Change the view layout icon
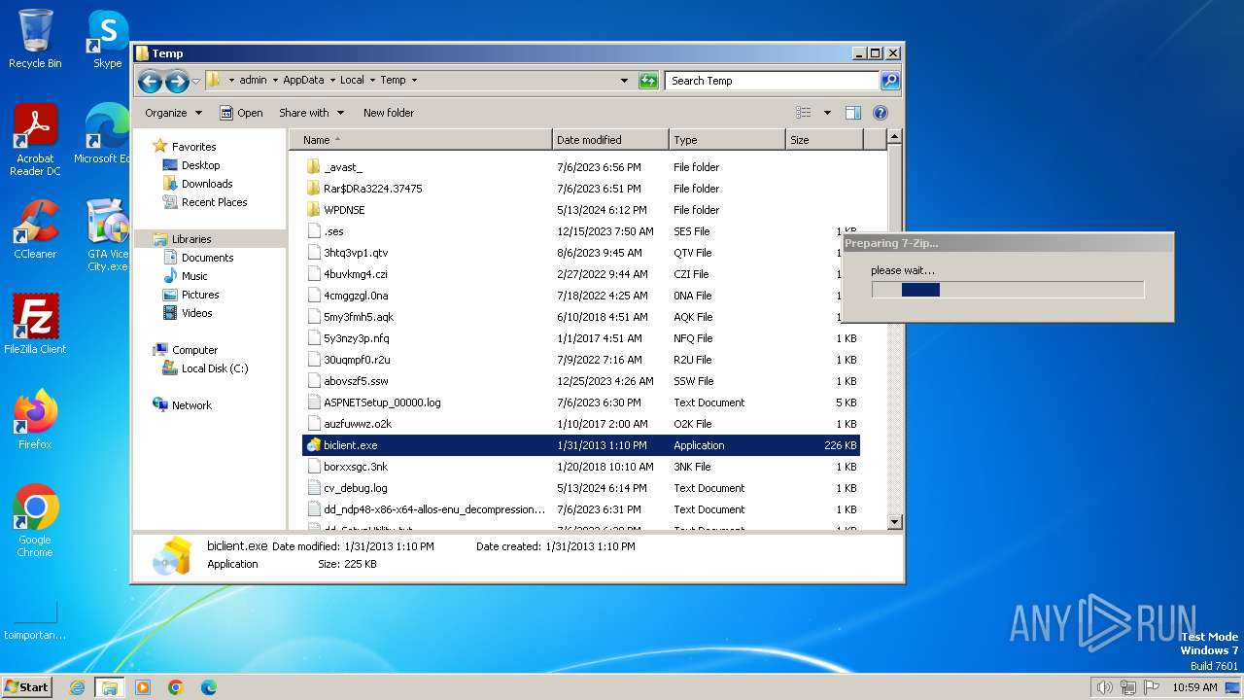 [x=804, y=113]
